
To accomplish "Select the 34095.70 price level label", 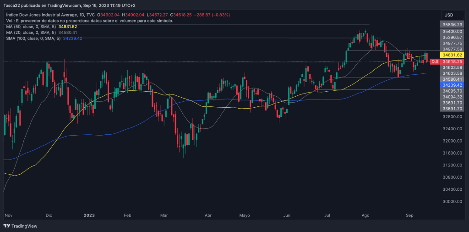I will [x=452, y=91].
